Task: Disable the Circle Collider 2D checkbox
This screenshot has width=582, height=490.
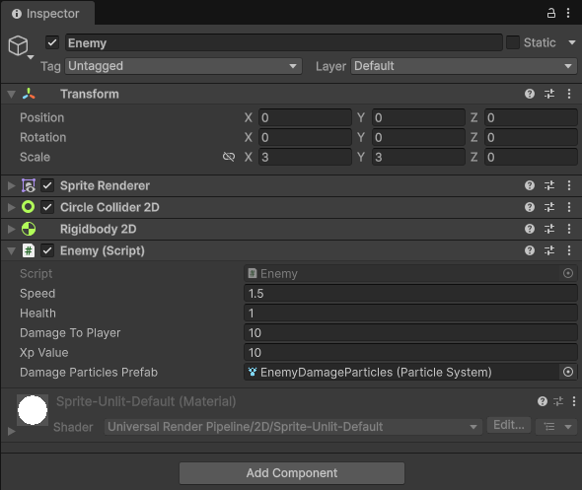Action: click(47, 207)
